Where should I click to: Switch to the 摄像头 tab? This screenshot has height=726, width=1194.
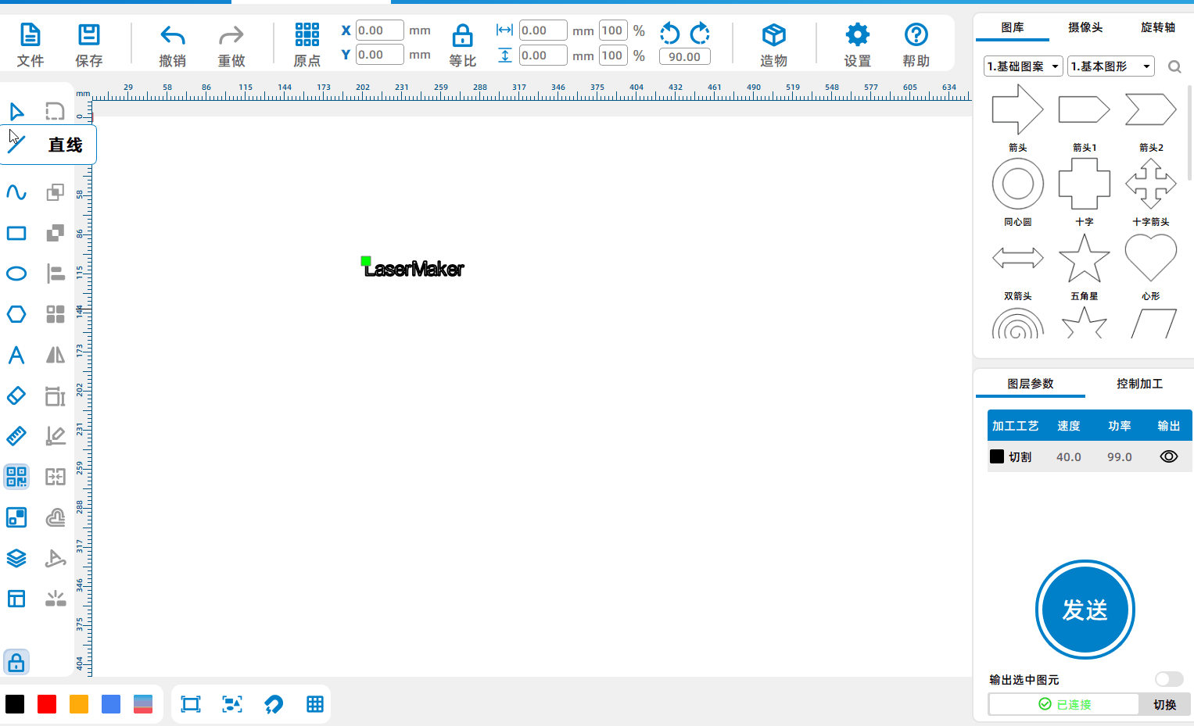point(1085,27)
